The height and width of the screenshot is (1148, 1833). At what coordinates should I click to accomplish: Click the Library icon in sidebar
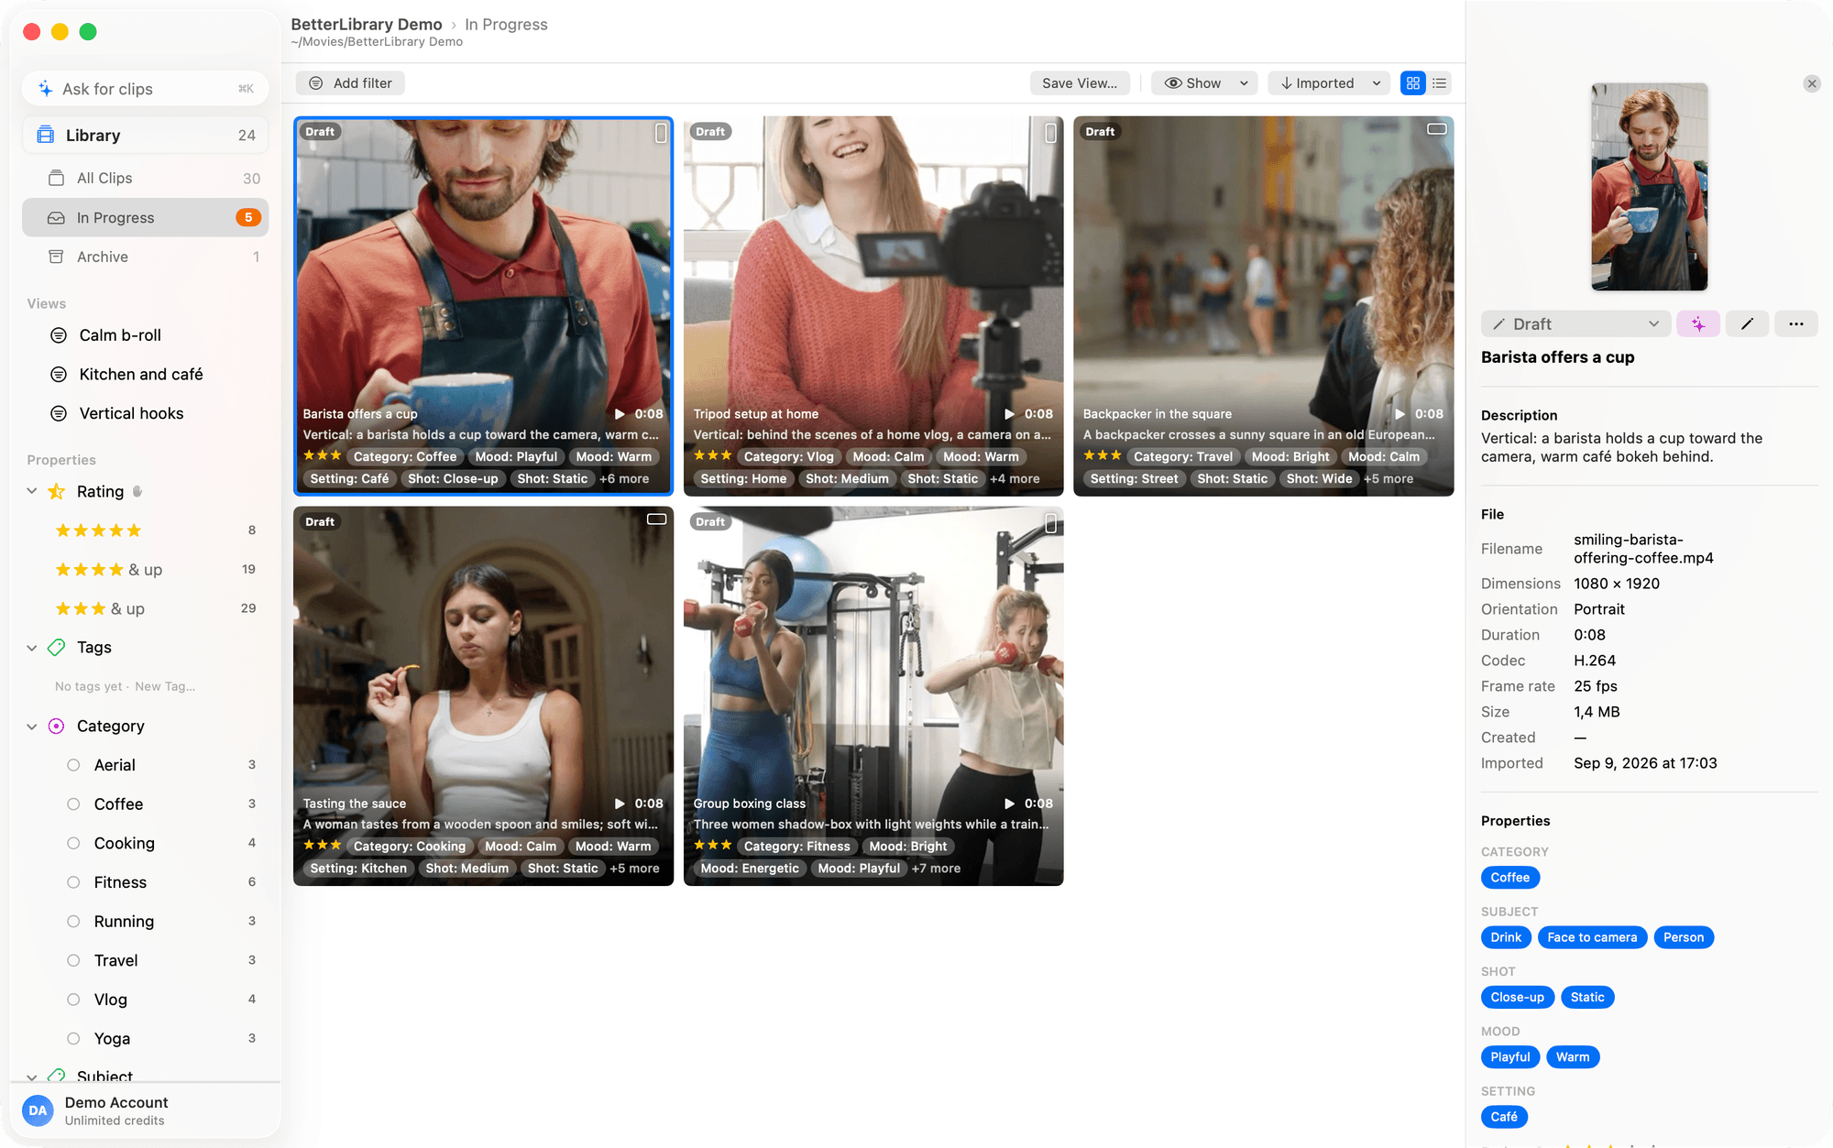pyautogui.click(x=45, y=136)
